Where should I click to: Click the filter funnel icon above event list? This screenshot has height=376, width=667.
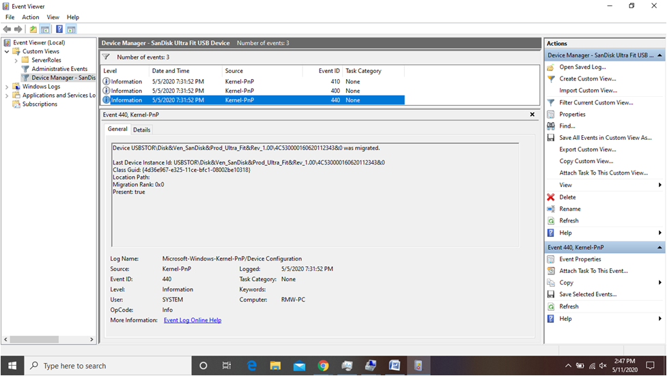click(107, 57)
